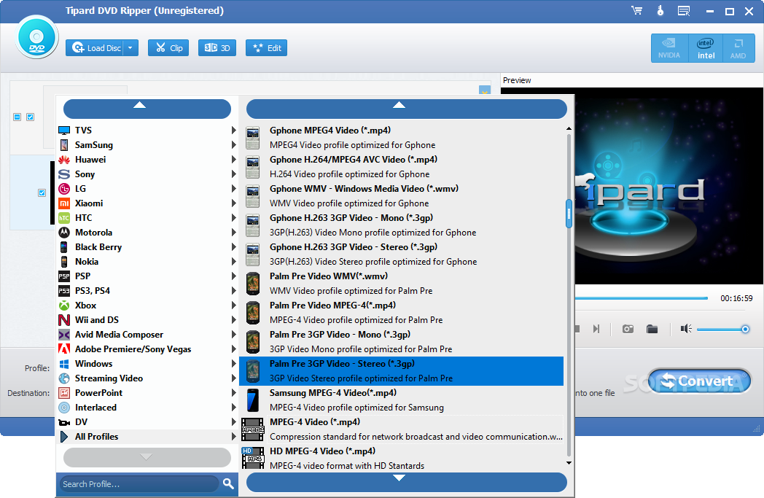Screen dimensions: 764x498
Task: Toggle NVIDIA acceleration
Action: coord(669,48)
